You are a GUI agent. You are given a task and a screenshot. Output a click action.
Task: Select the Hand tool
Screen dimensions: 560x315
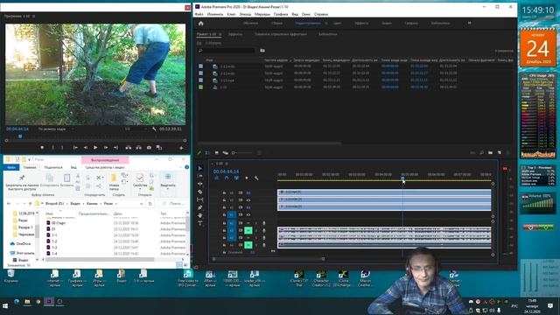200,215
